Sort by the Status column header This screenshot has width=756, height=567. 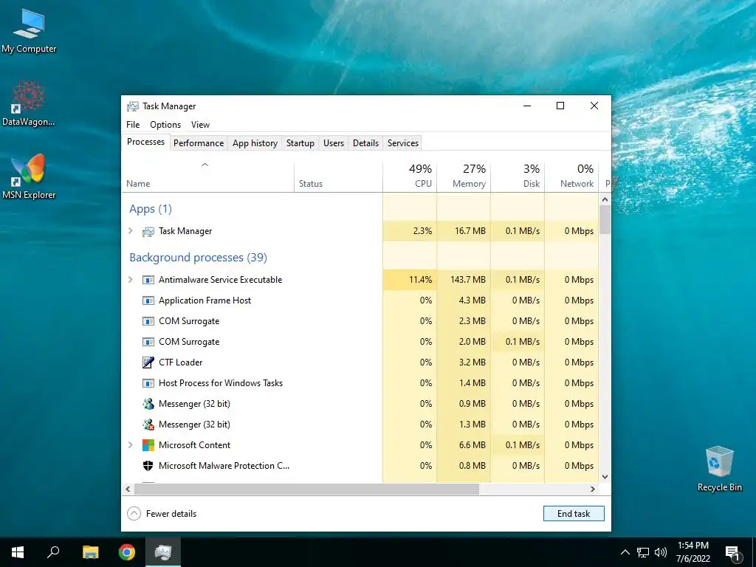[338, 176]
